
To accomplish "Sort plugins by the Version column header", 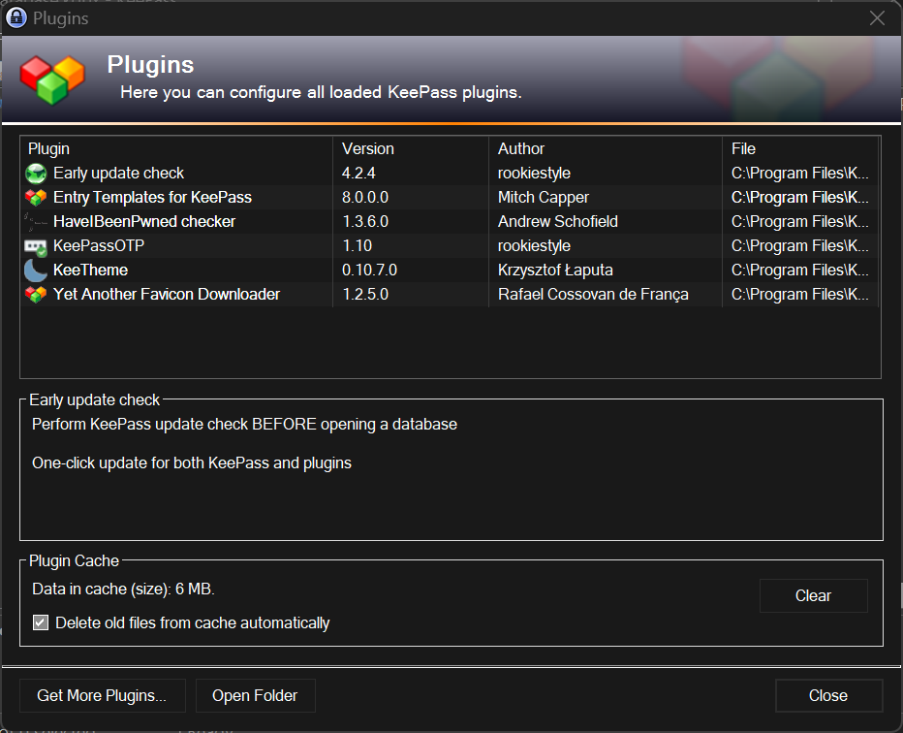I will (411, 149).
